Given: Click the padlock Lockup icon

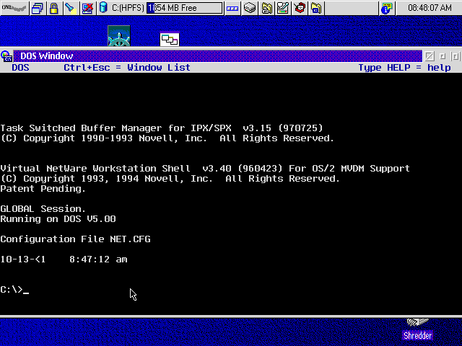Looking at the screenshot, I should (54, 8).
